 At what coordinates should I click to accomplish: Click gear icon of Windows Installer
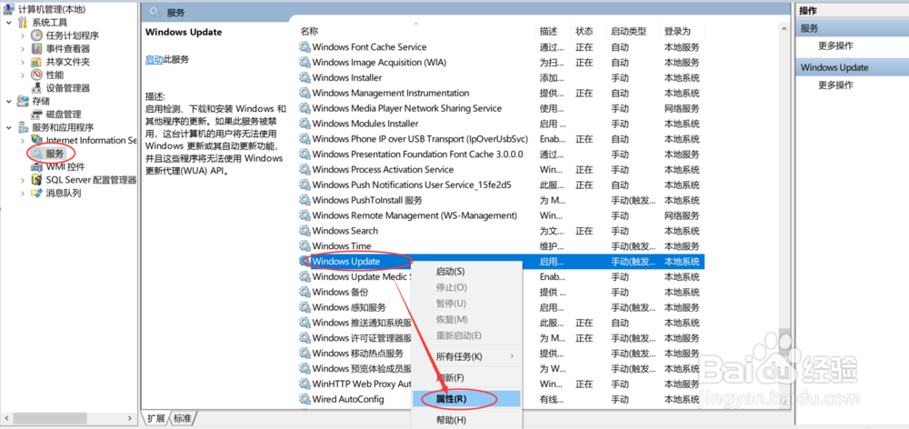tap(305, 77)
